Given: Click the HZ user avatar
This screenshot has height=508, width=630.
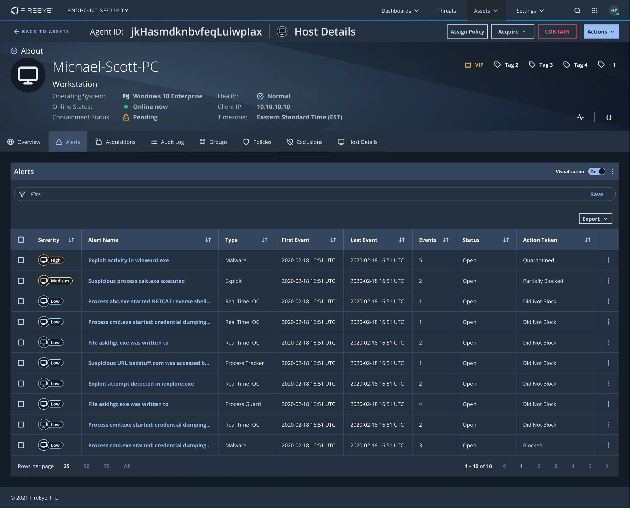Looking at the screenshot, I should click(614, 11).
